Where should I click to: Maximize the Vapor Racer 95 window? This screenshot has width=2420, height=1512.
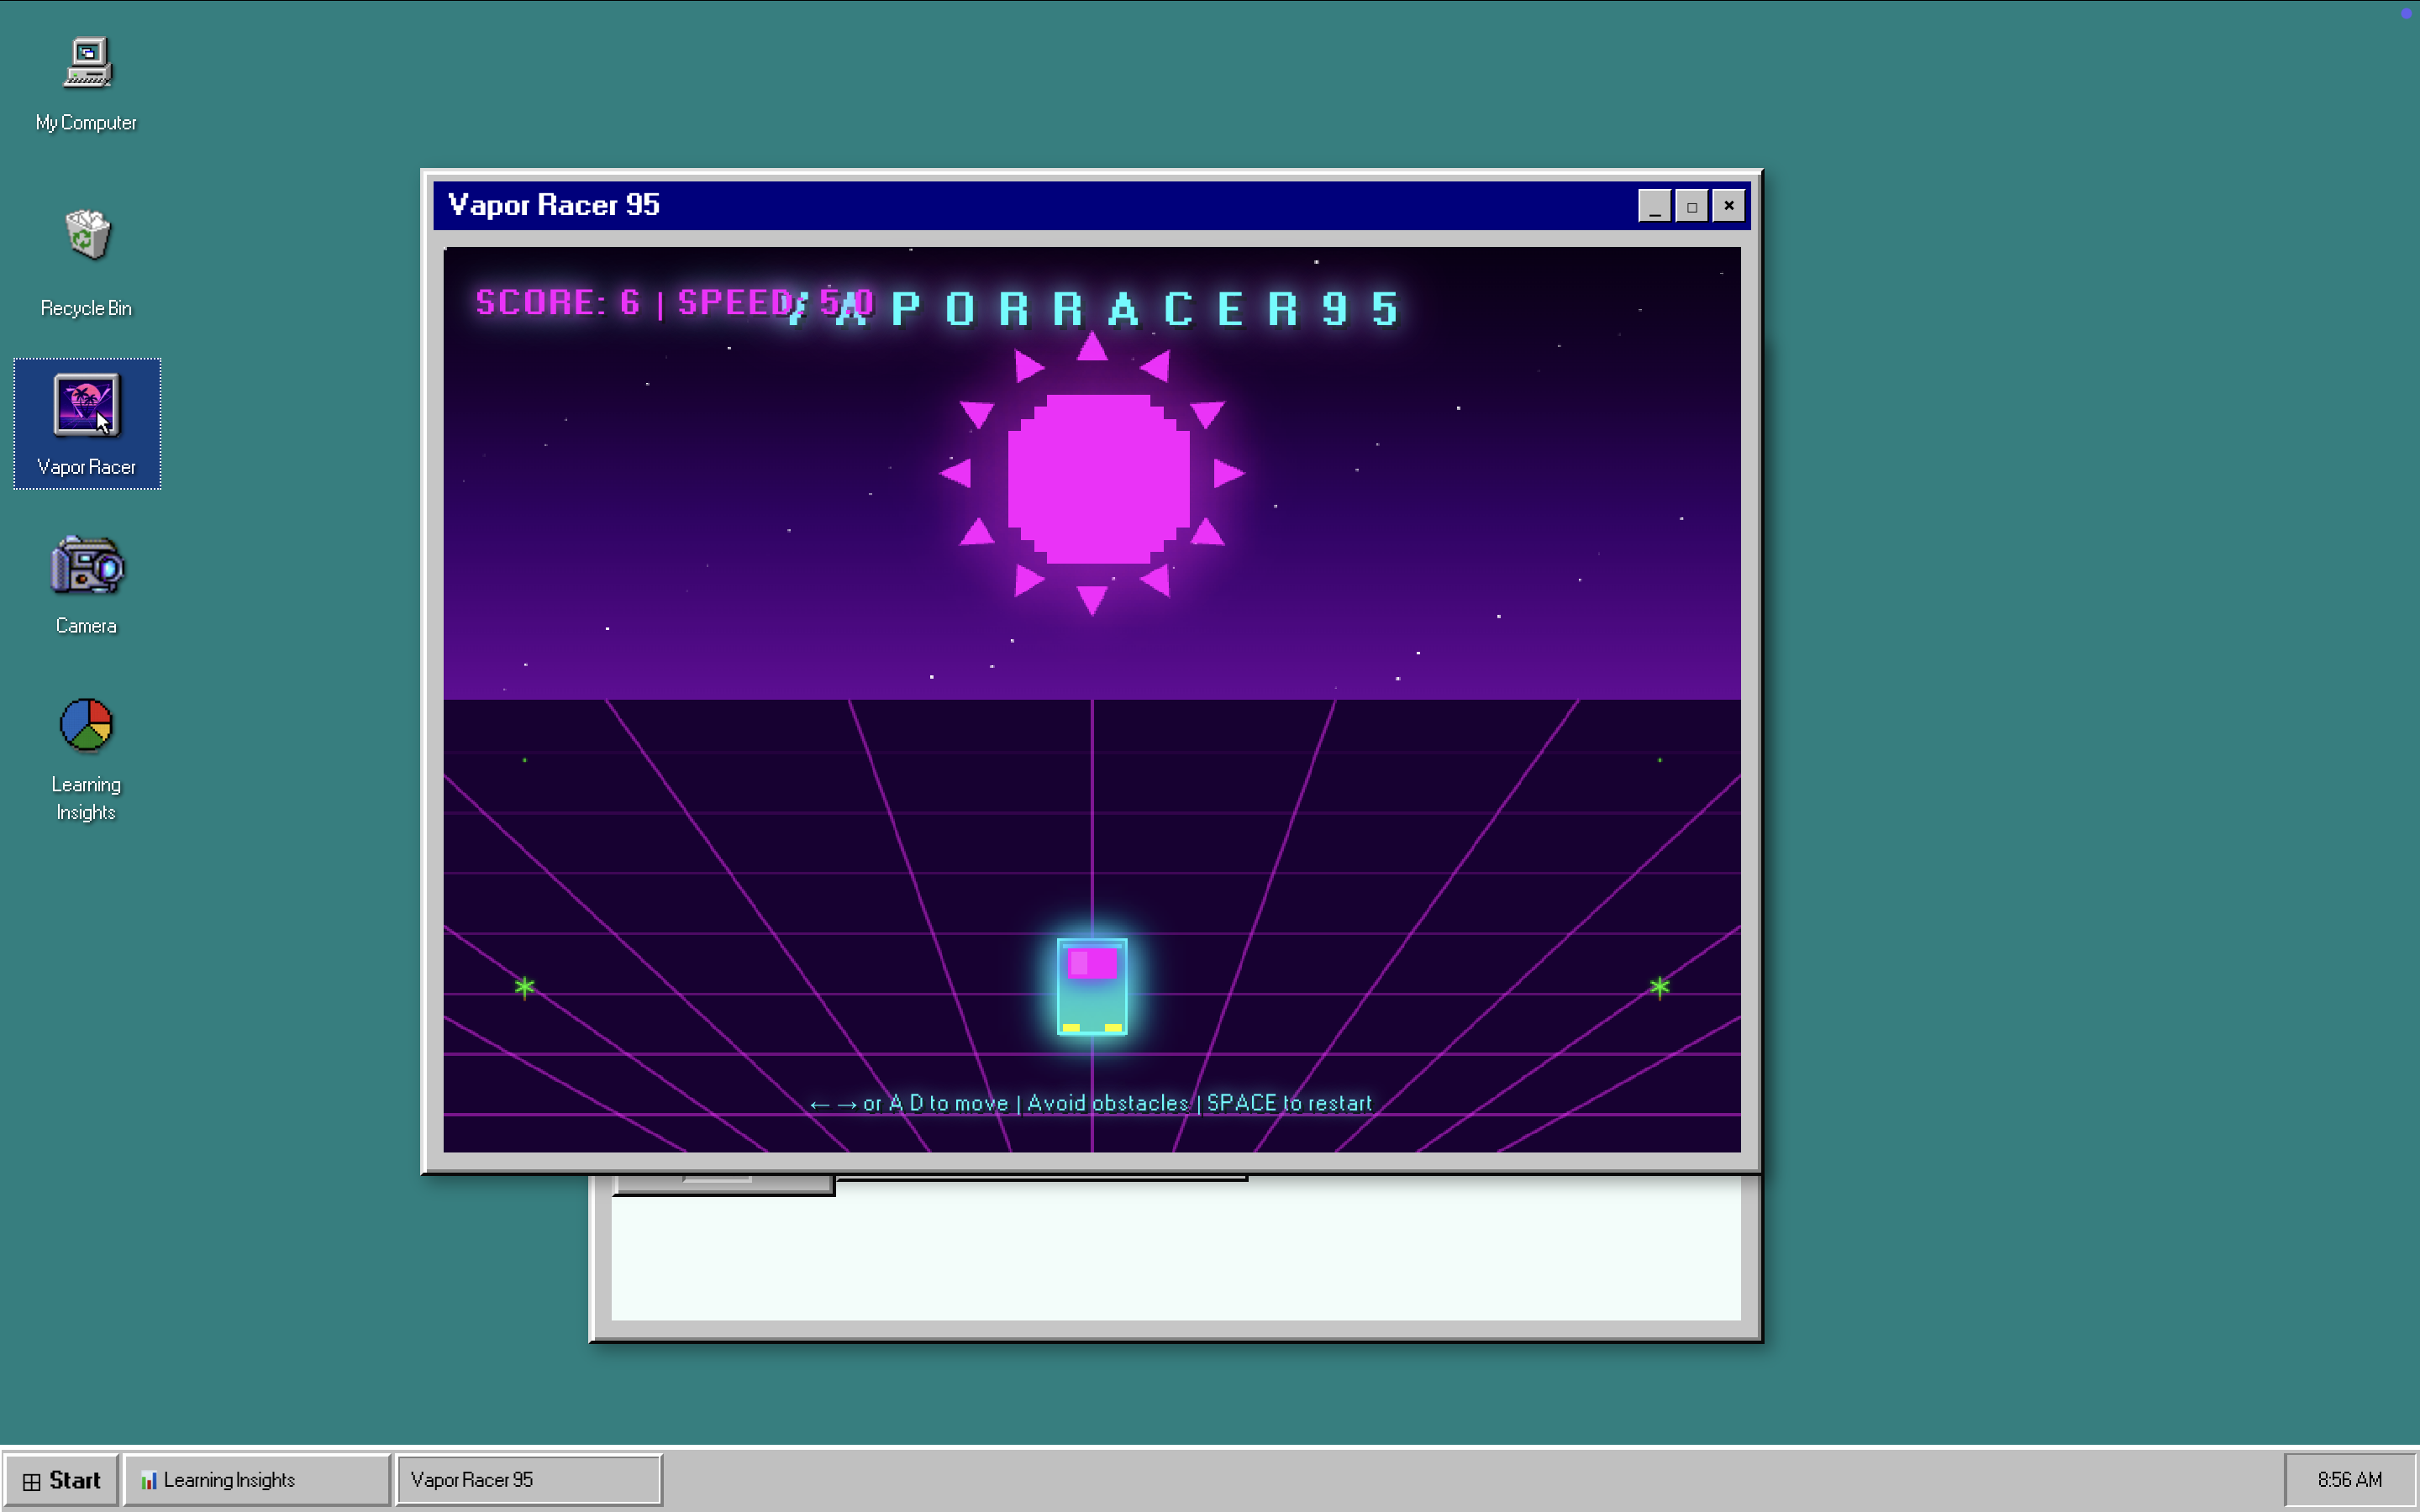1692,206
